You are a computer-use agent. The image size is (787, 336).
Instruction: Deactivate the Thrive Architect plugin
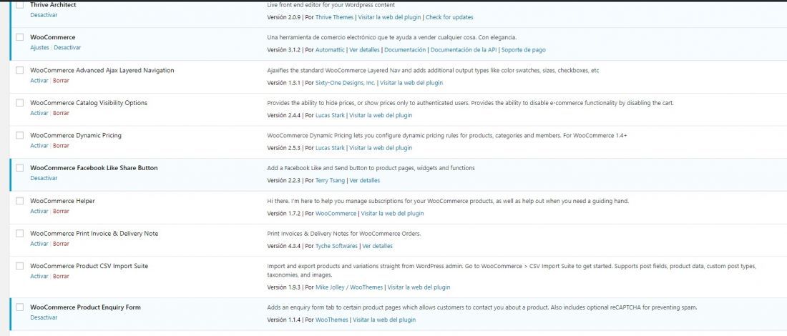(44, 15)
